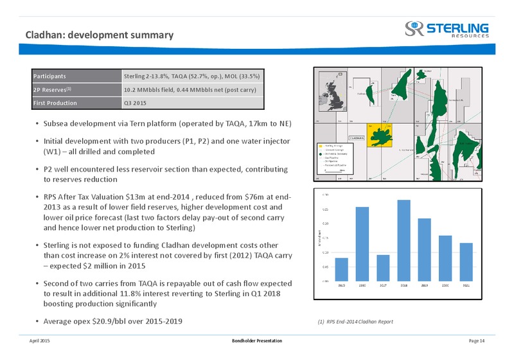Click the 2019 bar in the chart
The image size is (514, 363).
click(425, 249)
